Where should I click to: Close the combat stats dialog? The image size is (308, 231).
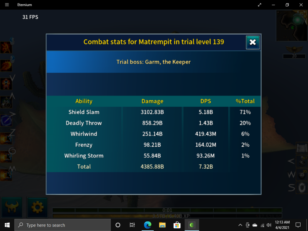(253, 42)
